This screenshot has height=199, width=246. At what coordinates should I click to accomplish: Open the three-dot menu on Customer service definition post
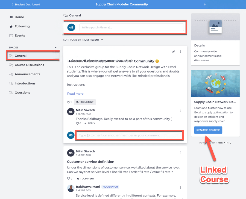(x=180, y=152)
